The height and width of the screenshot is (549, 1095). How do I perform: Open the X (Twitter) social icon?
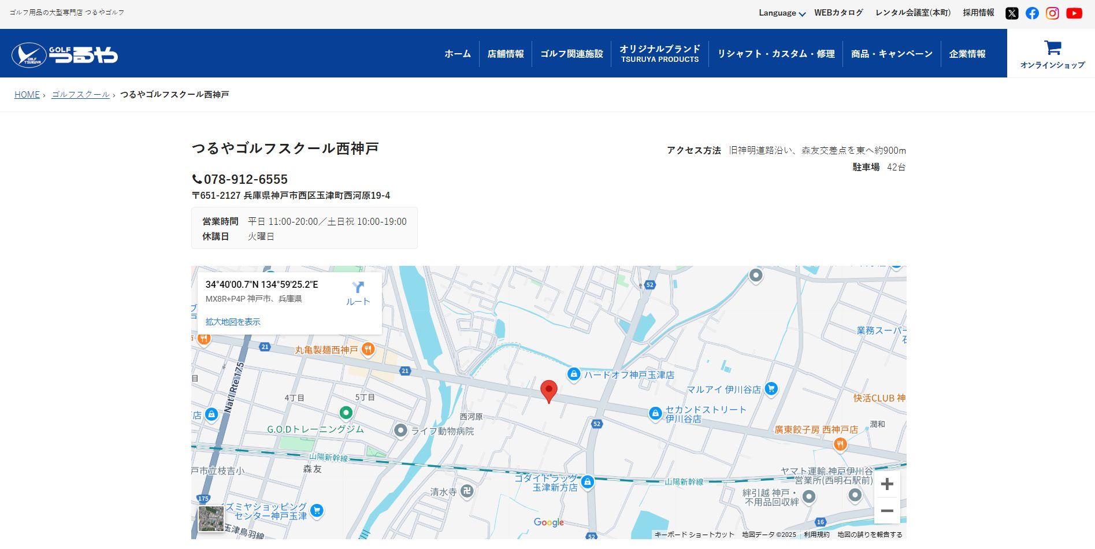(1012, 13)
